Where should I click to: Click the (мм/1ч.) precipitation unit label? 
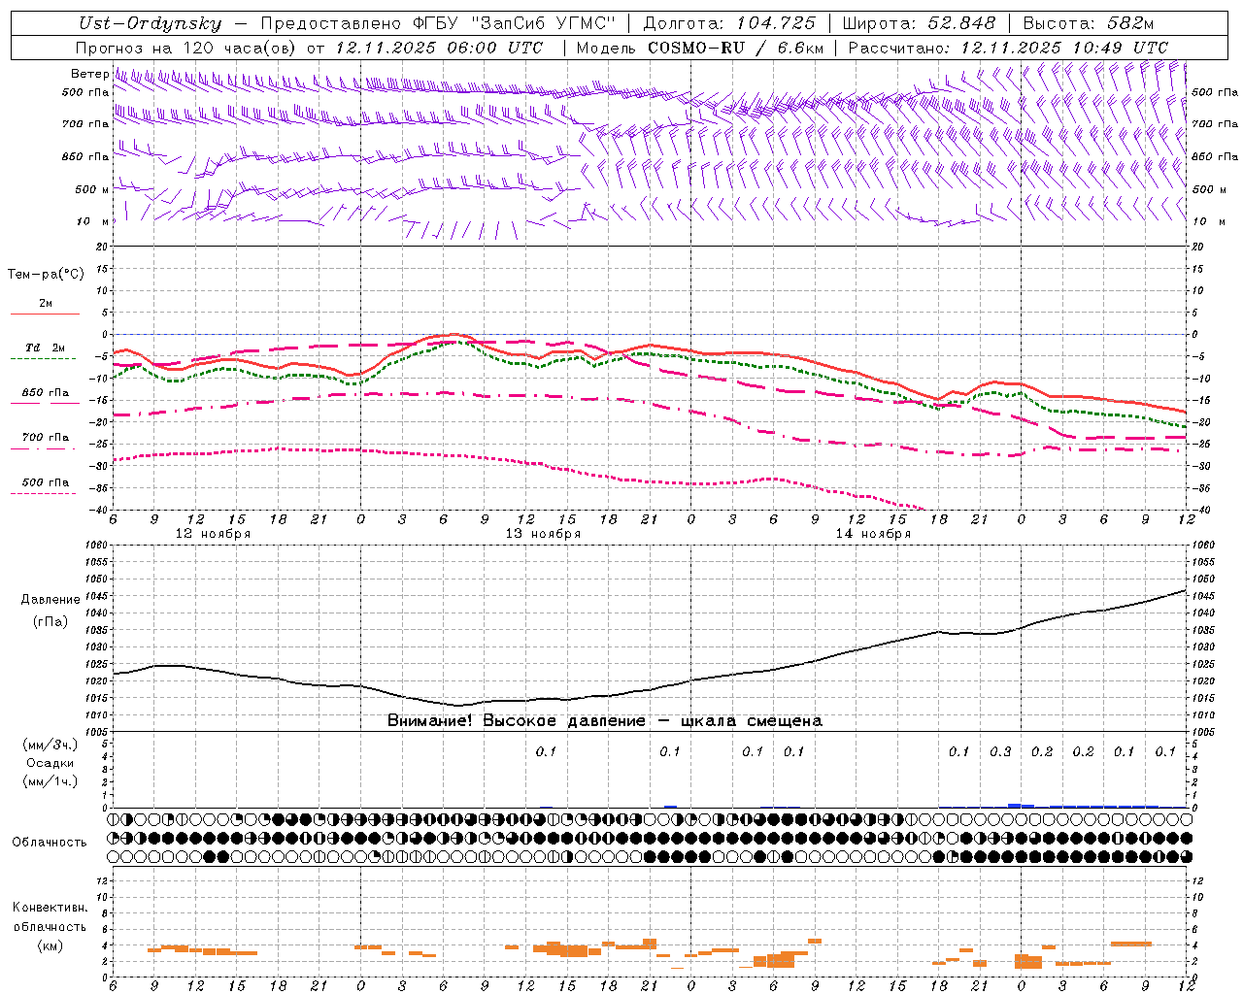point(50,781)
